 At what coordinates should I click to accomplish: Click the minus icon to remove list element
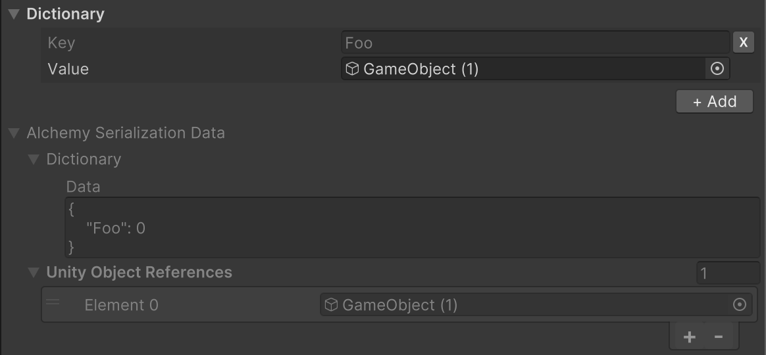pyautogui.click(x=719, y=337)
